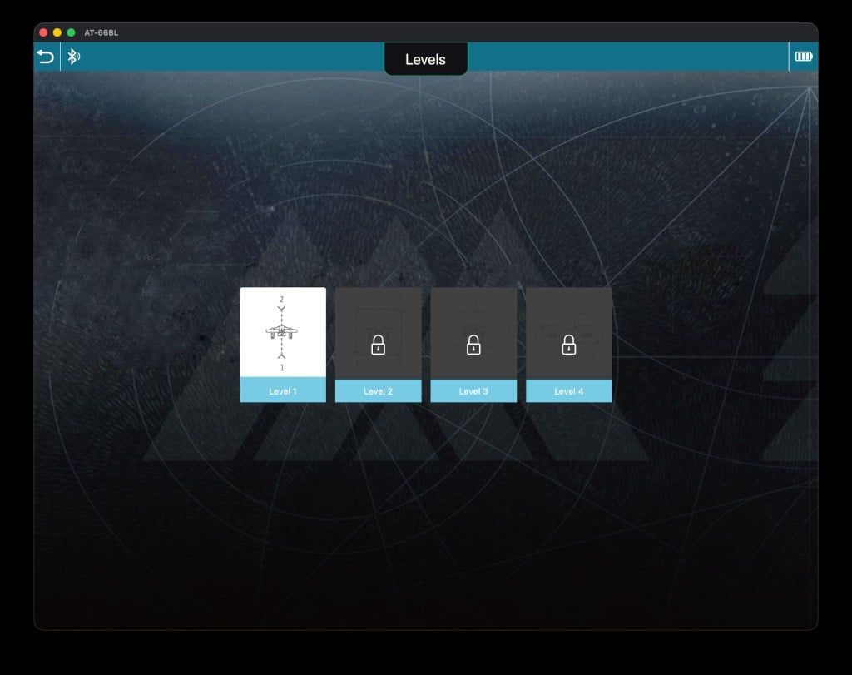Screen dimensions: 852x675
Task: Select the Level 4 label button
Action: click(569, 390)
